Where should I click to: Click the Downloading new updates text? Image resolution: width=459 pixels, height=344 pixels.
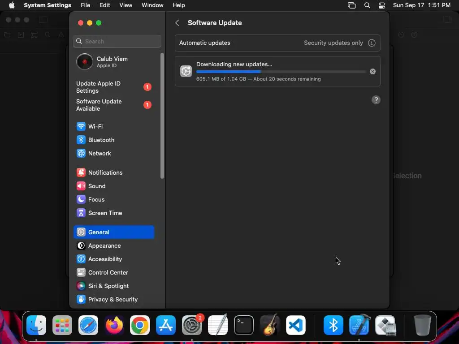[234, 64]
